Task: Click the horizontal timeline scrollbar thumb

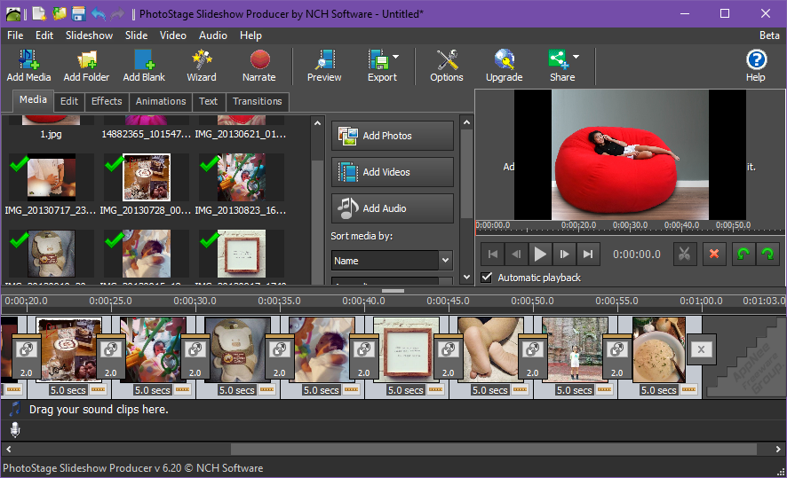Action: click(x=493, y=449)
